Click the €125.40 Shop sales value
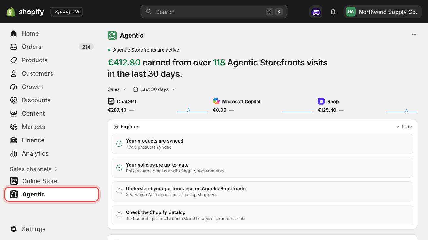The height and width of the screenshot is (240, 428). coord(327,110)
